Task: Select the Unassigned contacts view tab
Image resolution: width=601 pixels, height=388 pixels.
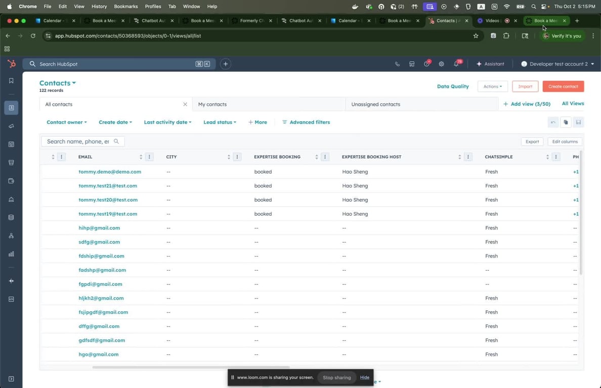Action: coord(375,104)
